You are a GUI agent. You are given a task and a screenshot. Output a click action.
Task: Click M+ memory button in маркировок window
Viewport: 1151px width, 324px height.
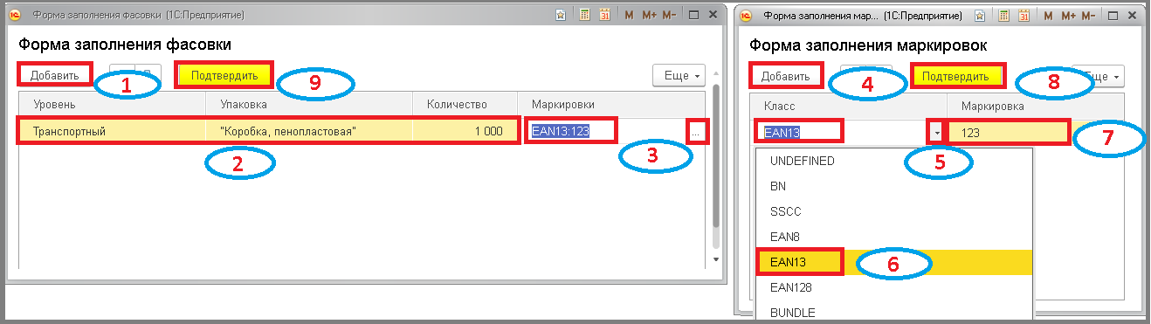point(1069,16)
